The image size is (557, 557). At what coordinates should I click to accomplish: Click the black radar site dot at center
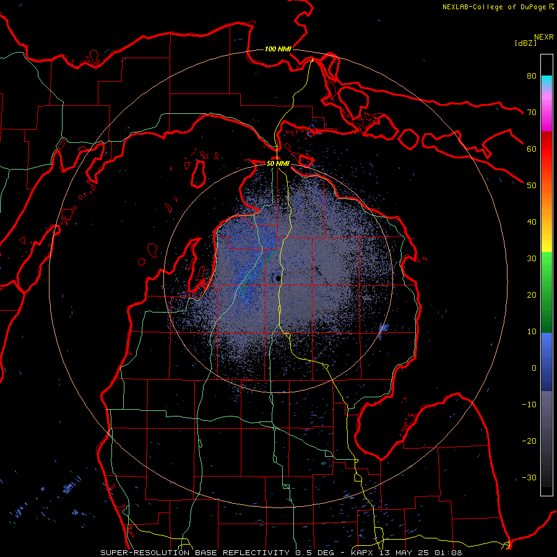tap(278, 278)
